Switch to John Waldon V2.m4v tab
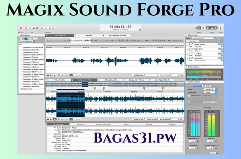Screen dimensions: 241x159 tap(162, 80)
